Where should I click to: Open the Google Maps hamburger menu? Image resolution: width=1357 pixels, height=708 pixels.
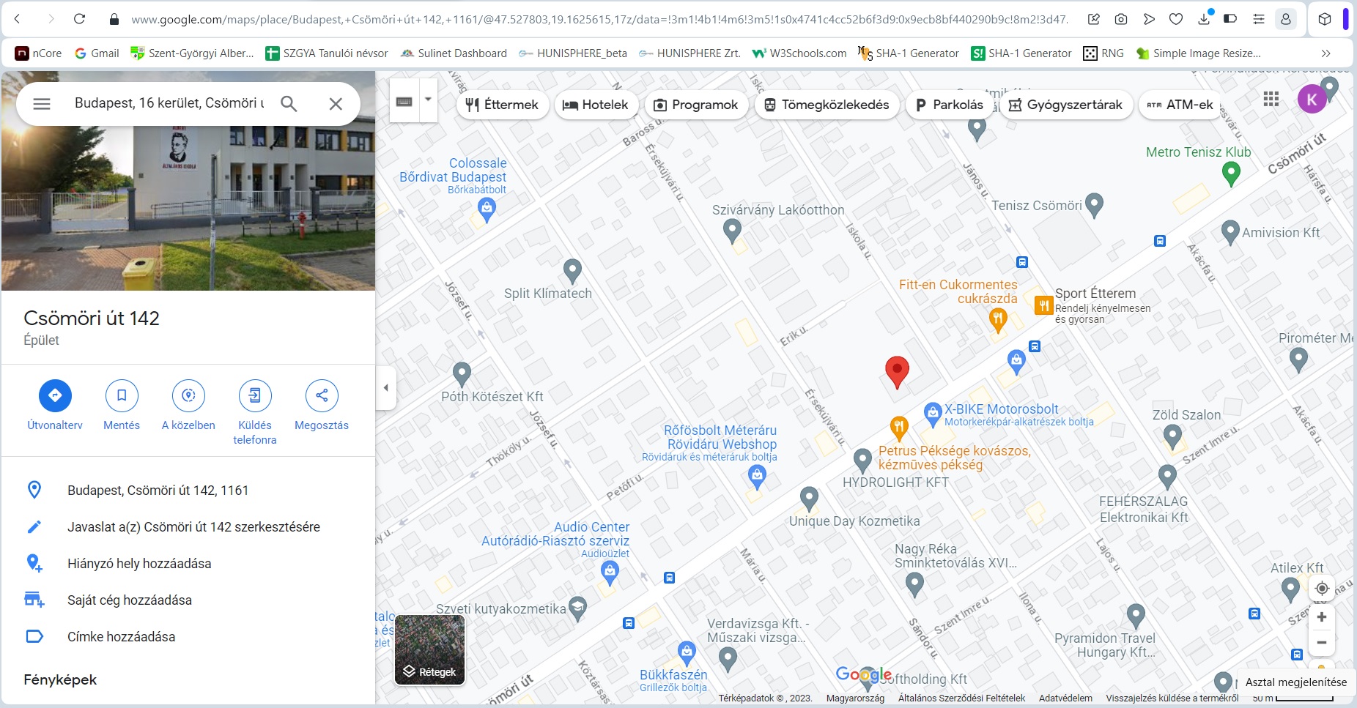point(42,104)
